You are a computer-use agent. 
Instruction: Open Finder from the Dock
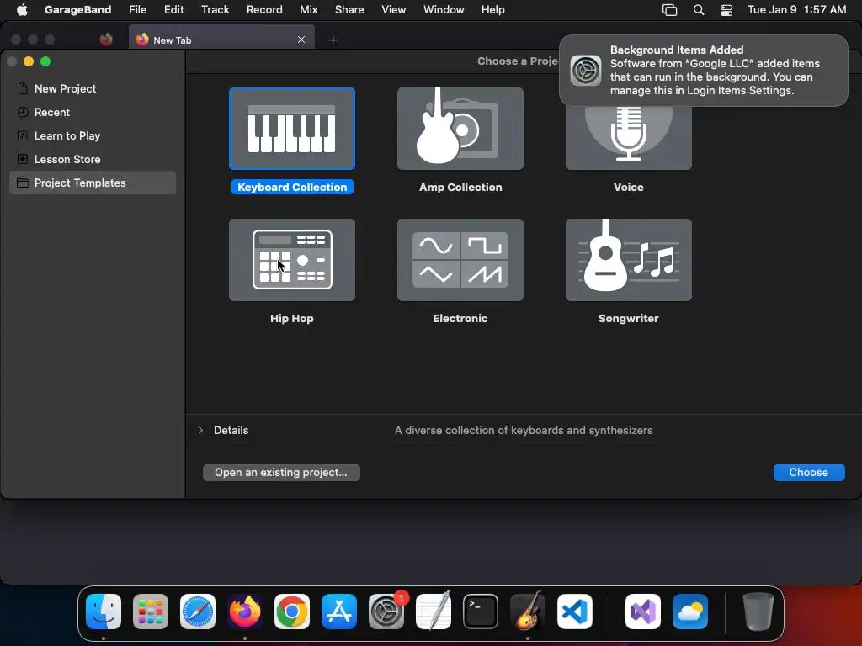click(104, 612)
